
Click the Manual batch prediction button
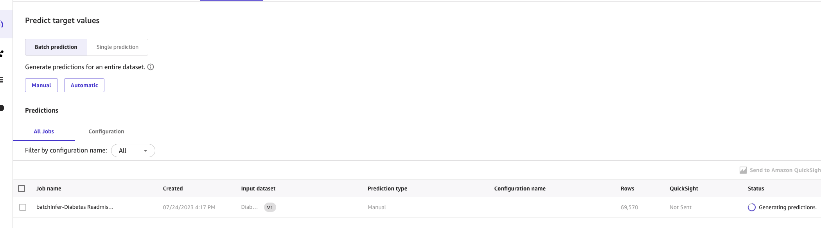(41, 85)
